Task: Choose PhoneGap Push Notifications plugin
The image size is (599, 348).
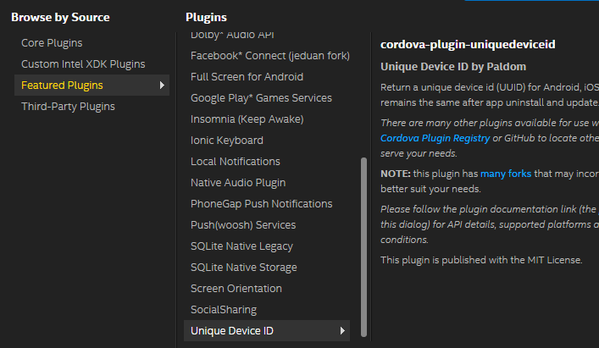Action: tap(261, 204)
